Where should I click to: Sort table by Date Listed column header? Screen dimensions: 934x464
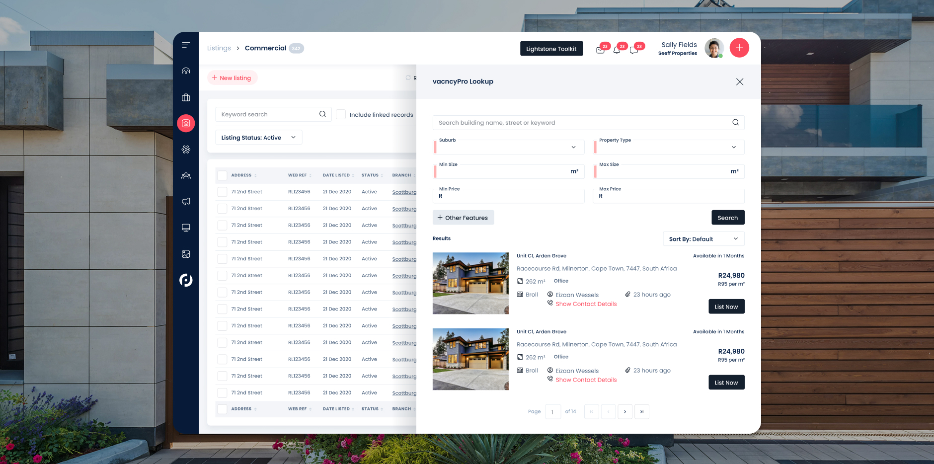[x=336, y=175]
